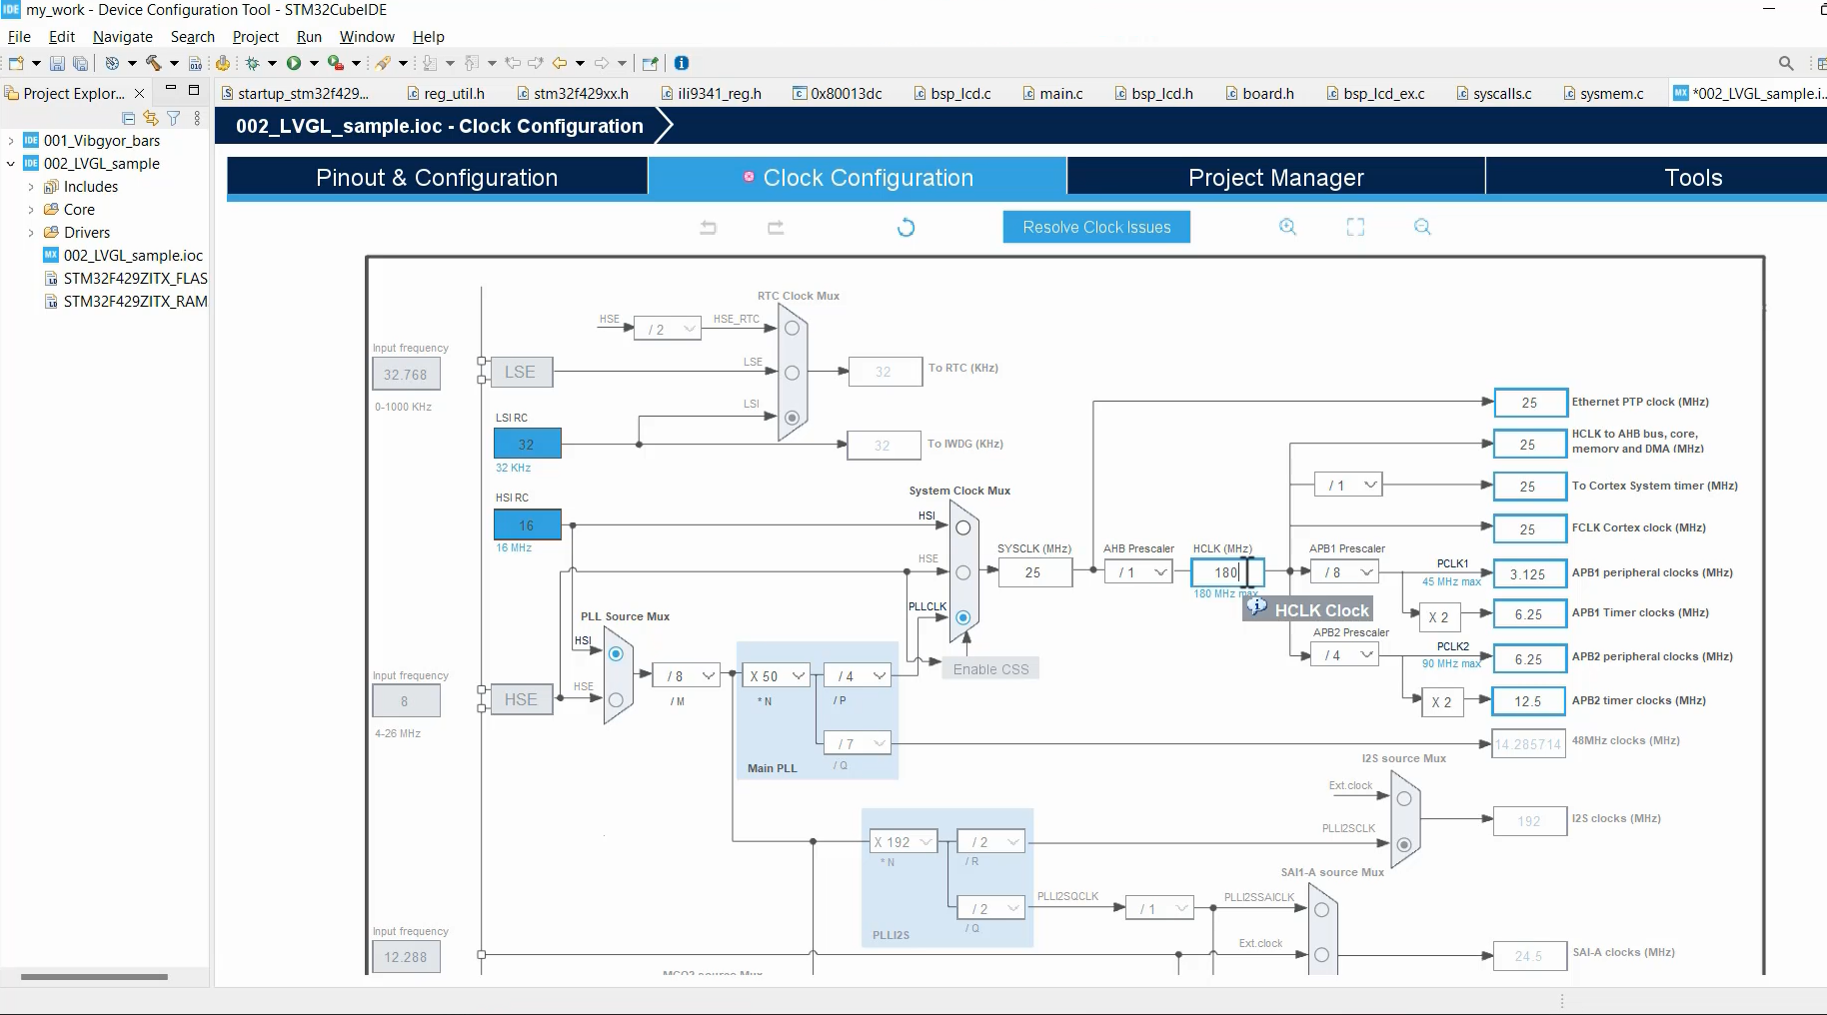1827x1015 pixels.
Task: Open the Help menu
Action: click(428, 37)
